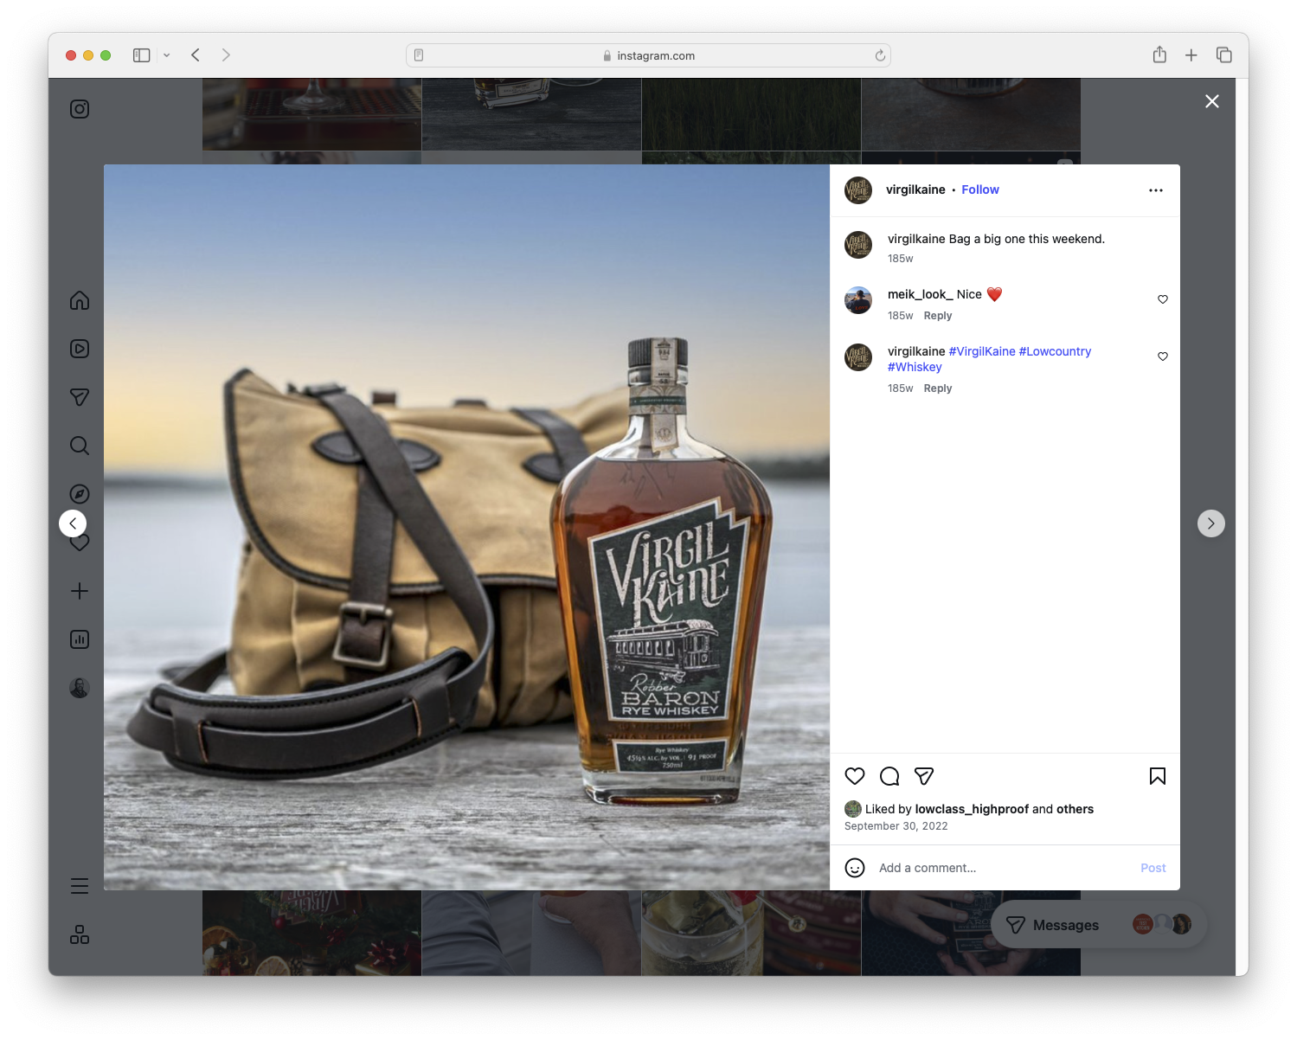Image resolution: width=1297 pixels, height=1040 pixels.
Task: Open the #Whiskey hashtag
Action: [915, 367]
